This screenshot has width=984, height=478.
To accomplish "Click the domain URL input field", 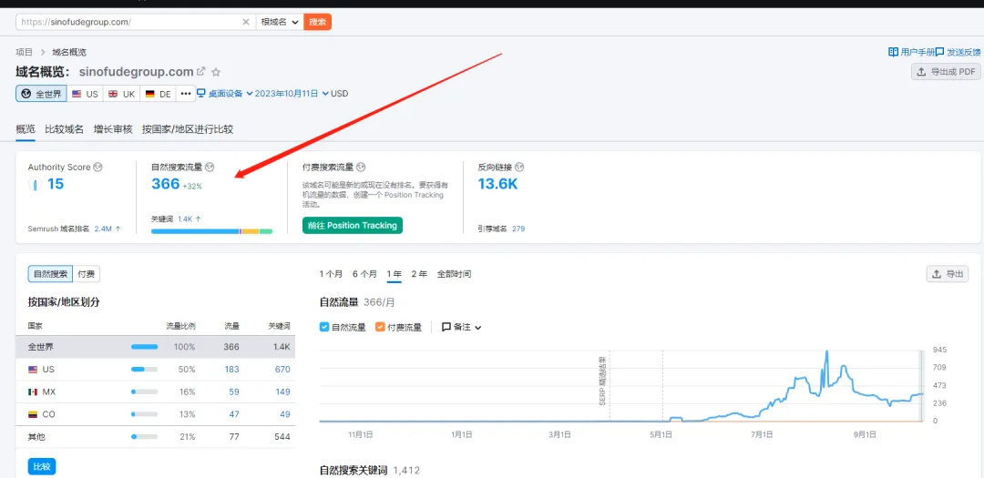I will pyautogui.click(x=130, y=22).
